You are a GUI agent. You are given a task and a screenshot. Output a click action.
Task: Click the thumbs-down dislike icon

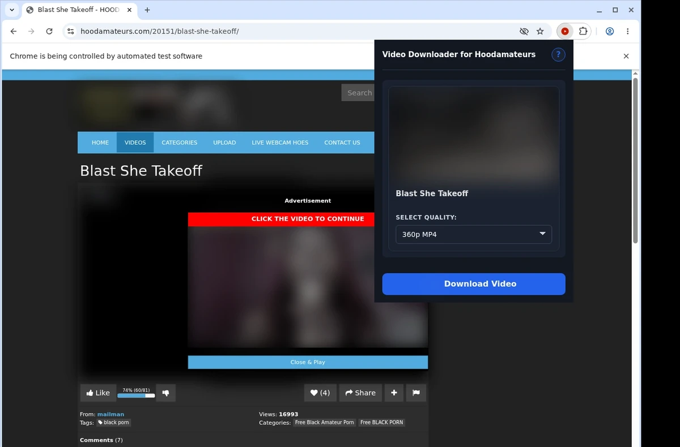[165, 393]
